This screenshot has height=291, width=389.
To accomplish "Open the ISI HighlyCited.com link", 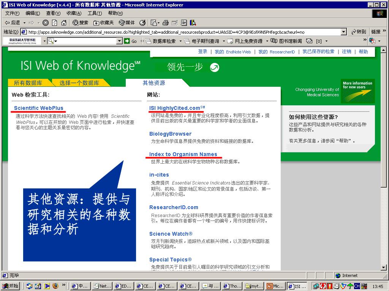I will (177, 108).
